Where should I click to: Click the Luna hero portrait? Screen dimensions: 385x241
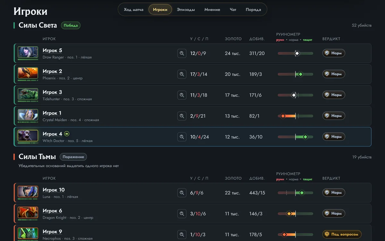28,192
